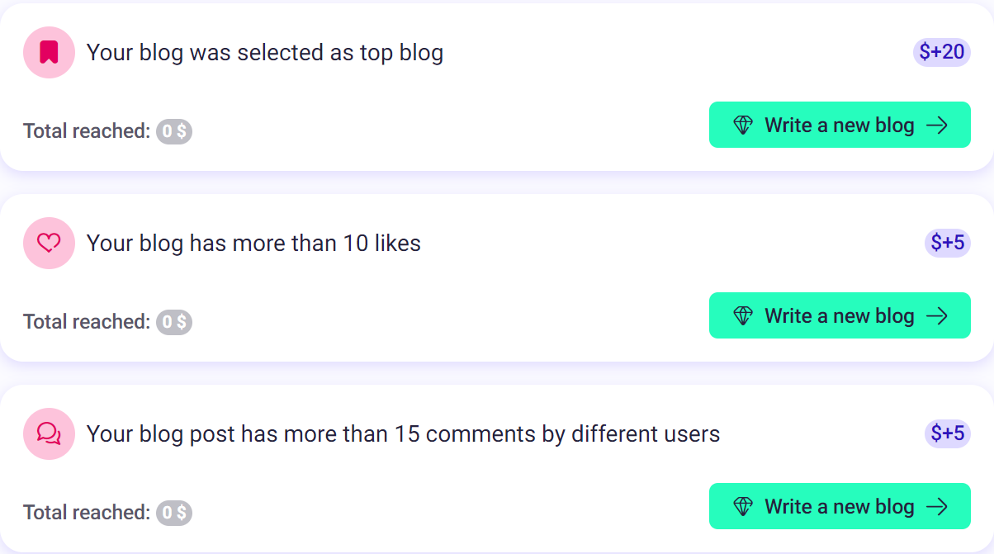
Task: Click the 0 $ total badge in comments card
Action: [174, 513]
